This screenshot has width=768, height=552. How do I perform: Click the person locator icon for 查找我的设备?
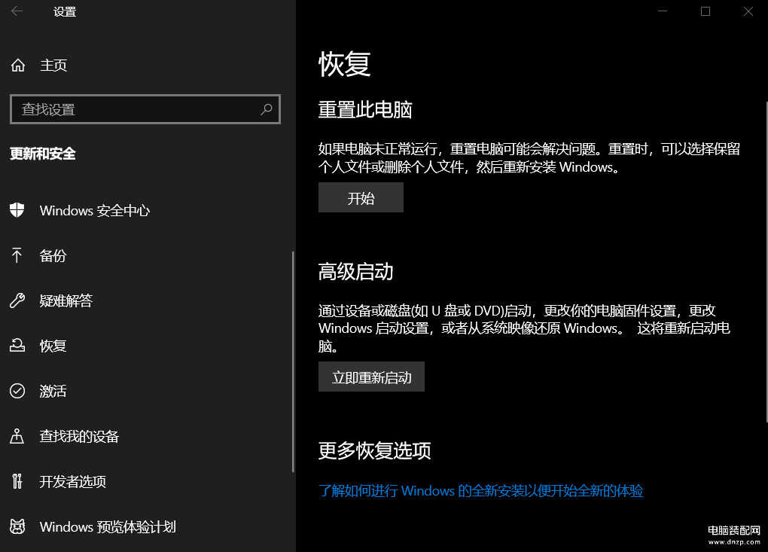[17, 436]
